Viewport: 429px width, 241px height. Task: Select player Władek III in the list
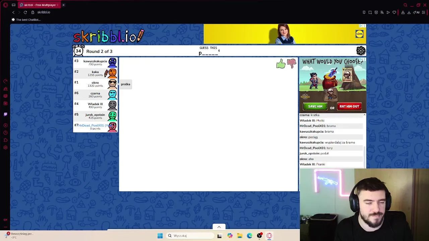(95, 105)
